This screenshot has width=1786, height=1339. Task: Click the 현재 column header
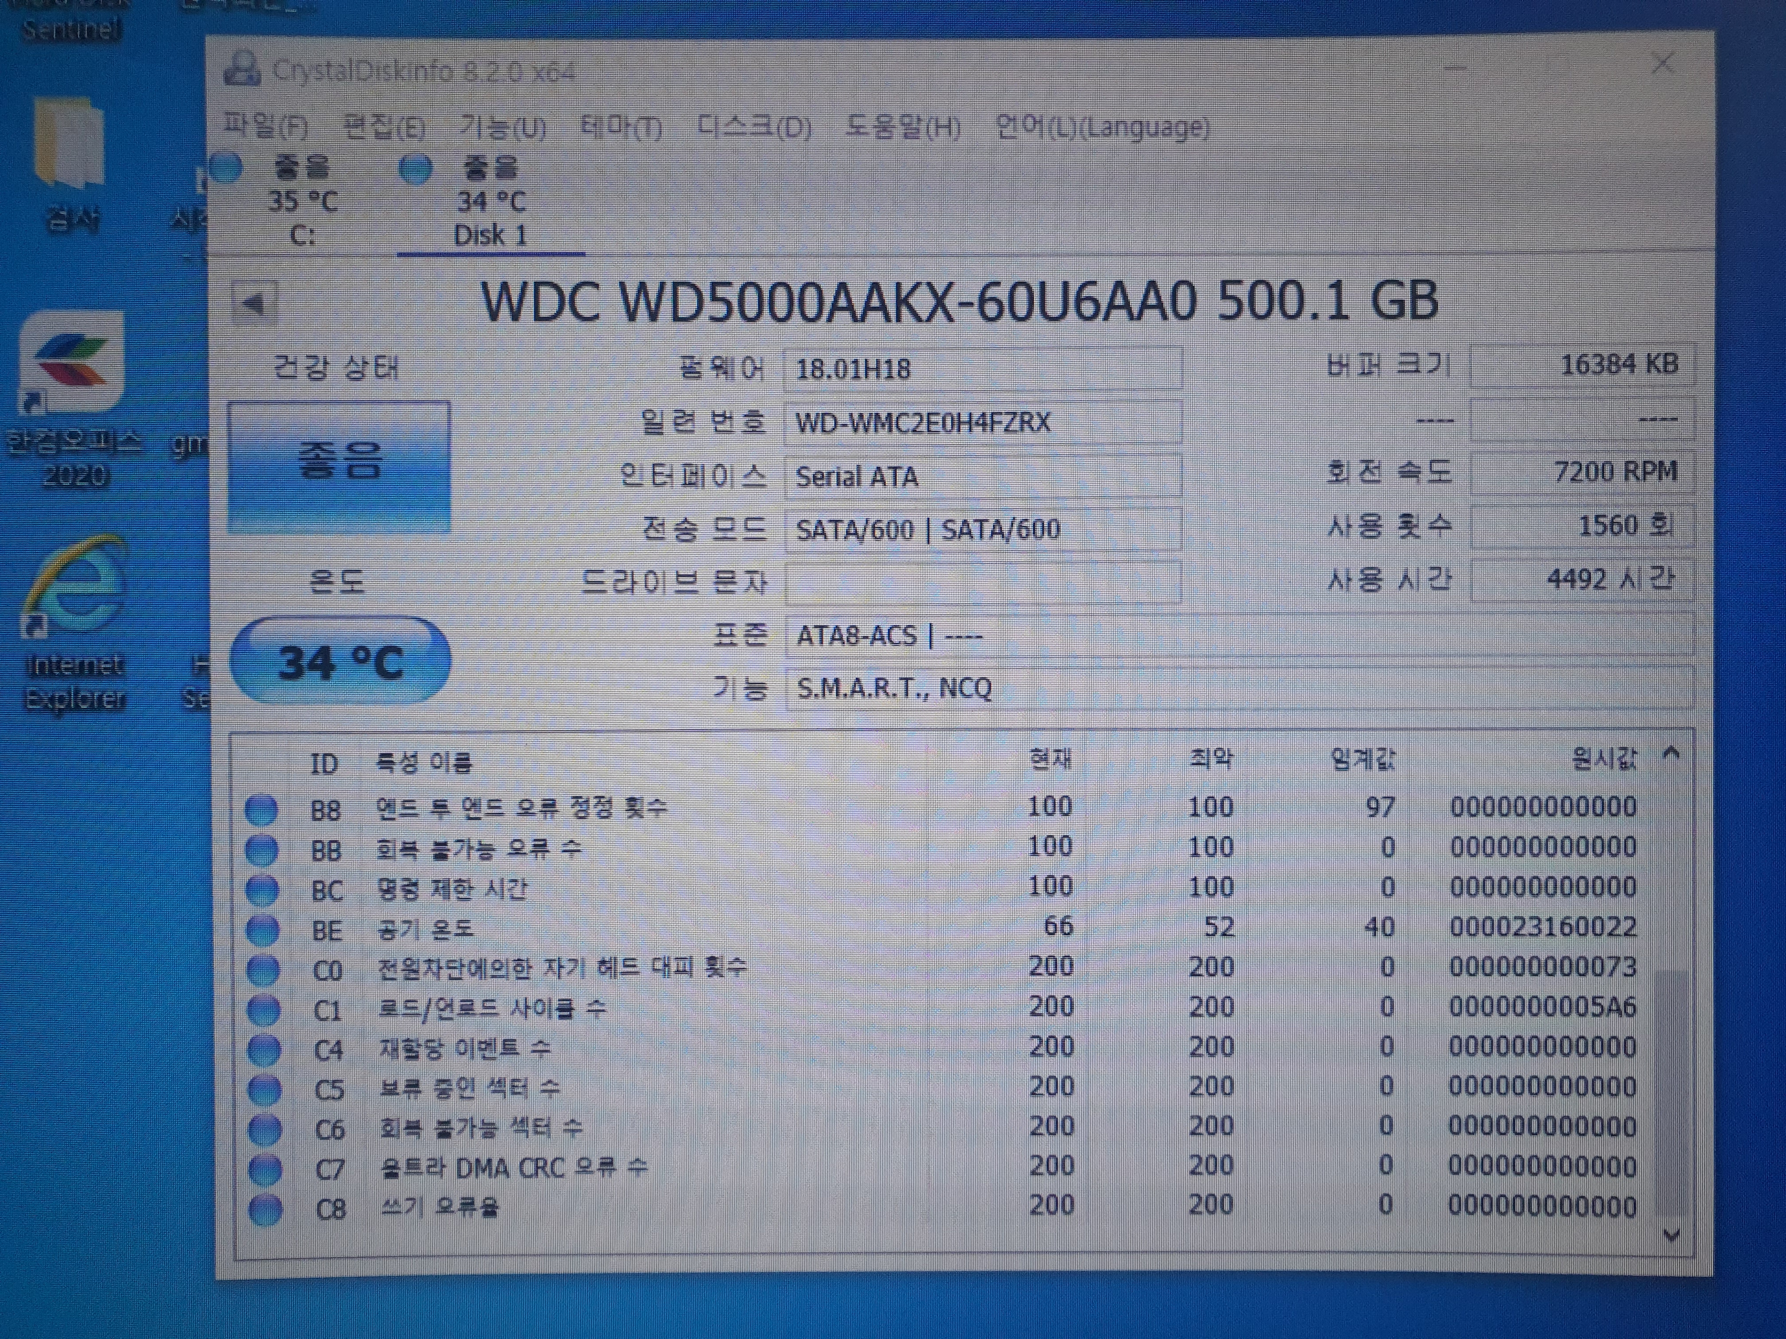click(1050, 759)
